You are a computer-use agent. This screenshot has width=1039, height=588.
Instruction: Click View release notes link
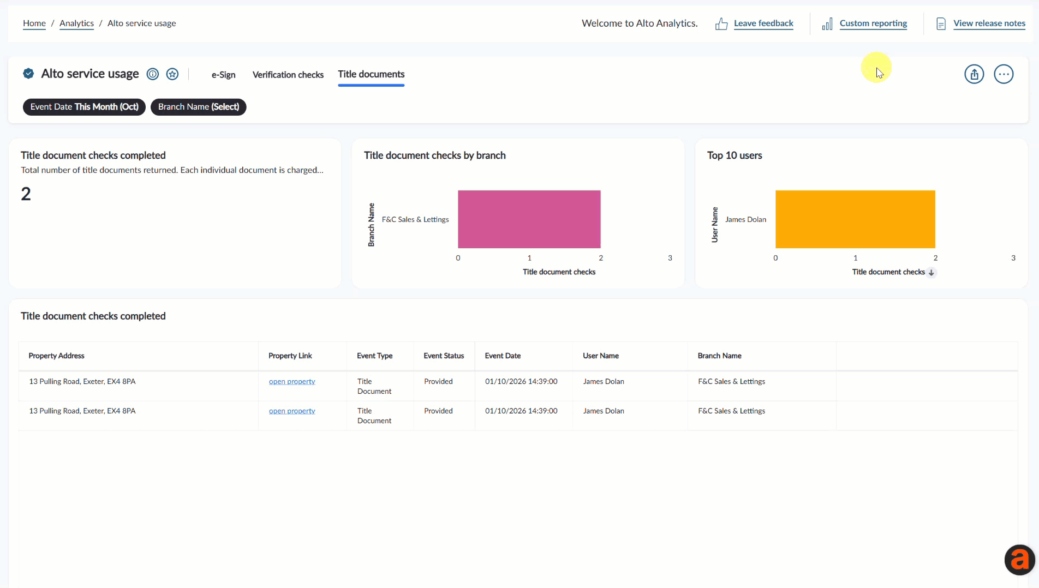pos(989,23)
